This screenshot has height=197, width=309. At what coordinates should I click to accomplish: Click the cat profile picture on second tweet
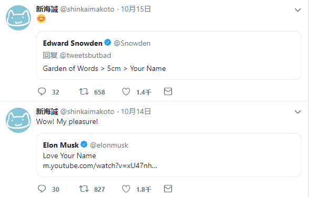click(x=18, y=120)
